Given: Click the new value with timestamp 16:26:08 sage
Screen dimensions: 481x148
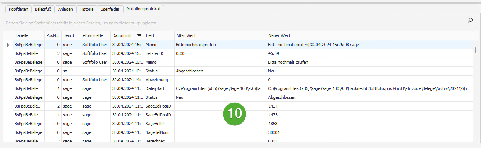Looking at the screenshot, I should point(370,45).
